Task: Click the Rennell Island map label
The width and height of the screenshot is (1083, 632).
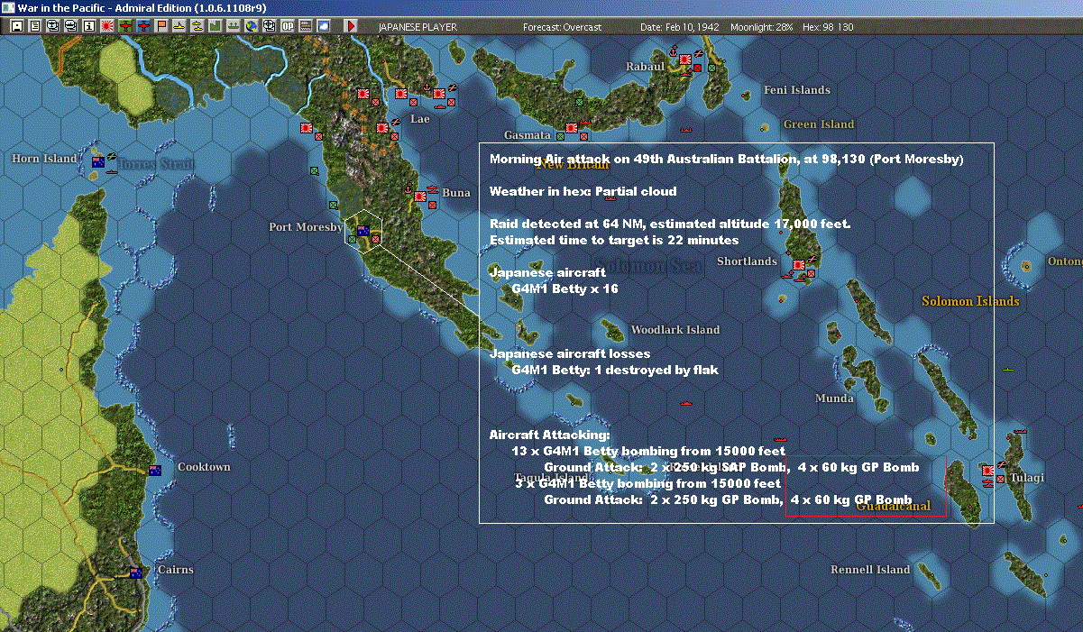Action: pyautogui.click(x=870, y=569)
